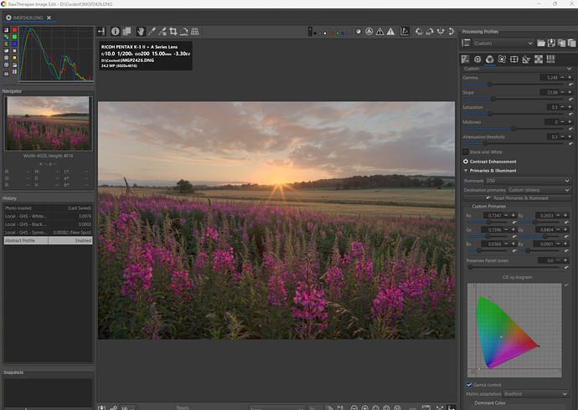Collapse the Primaries & Illuminant section
Screen dimensions: 578x410
point(466,171)
